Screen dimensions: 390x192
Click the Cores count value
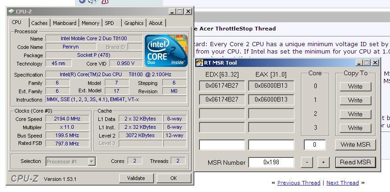click(x=135, y=161)
